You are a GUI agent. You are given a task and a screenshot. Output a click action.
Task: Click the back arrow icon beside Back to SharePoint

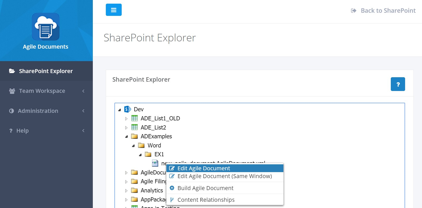pyautogui.click(x=354, y=11)
